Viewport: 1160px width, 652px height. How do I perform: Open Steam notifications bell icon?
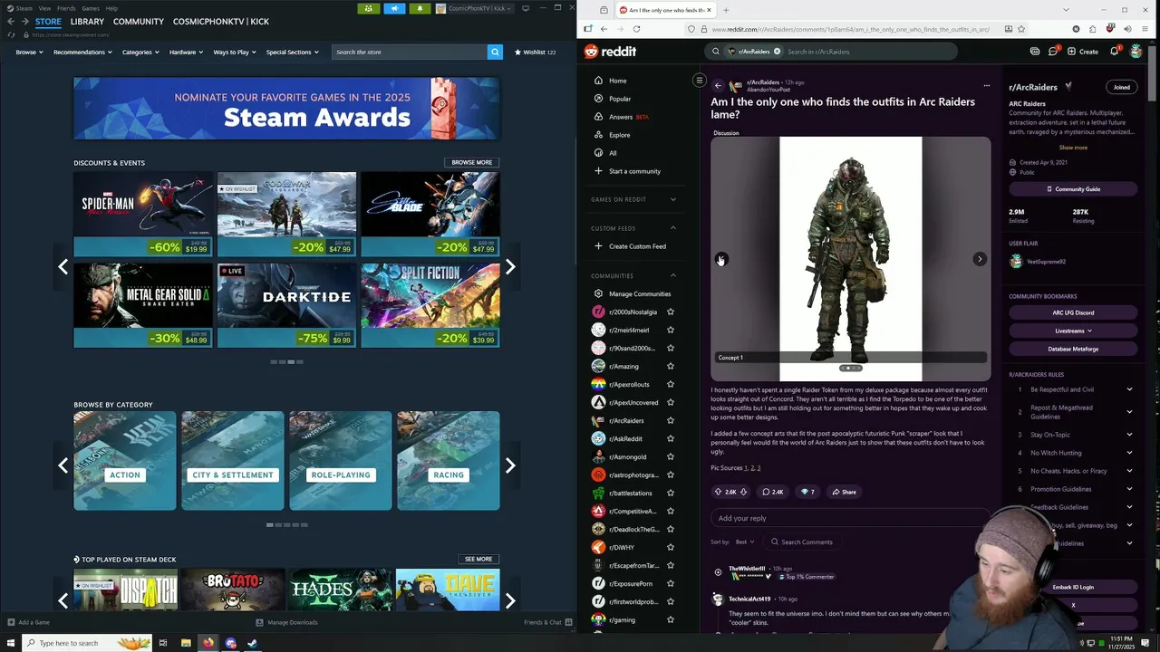tap(420, 8)
